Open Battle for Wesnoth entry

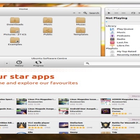[x=120, y=126]
